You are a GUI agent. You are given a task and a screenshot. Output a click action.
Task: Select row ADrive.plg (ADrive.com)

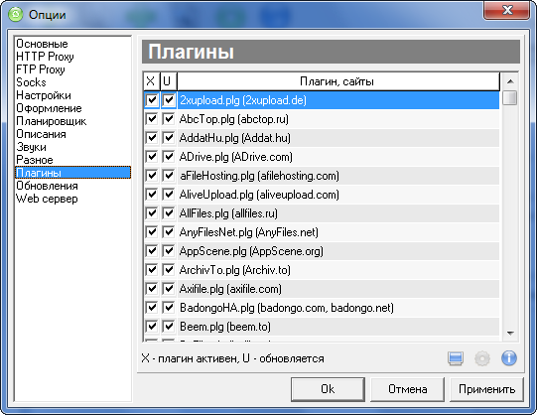(338, 157)
